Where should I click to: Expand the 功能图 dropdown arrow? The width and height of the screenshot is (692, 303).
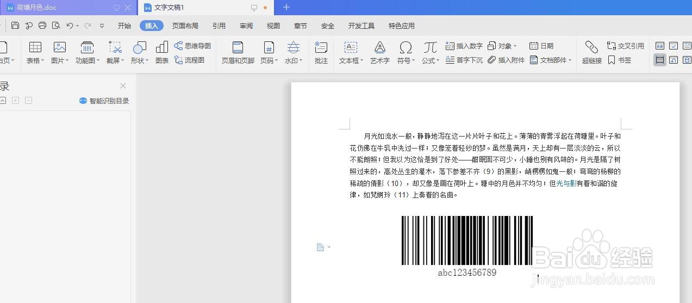(x=98, y=61)
